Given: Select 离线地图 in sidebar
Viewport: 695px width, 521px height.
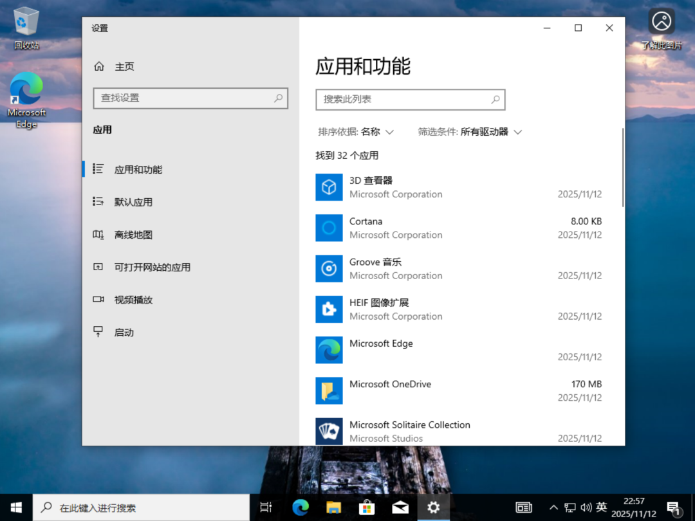Looking at the screenshot, I should click(190, 234).
